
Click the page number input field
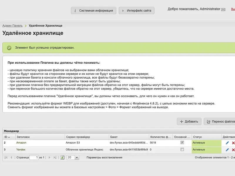pyautogui.click(x=34, y=158)
